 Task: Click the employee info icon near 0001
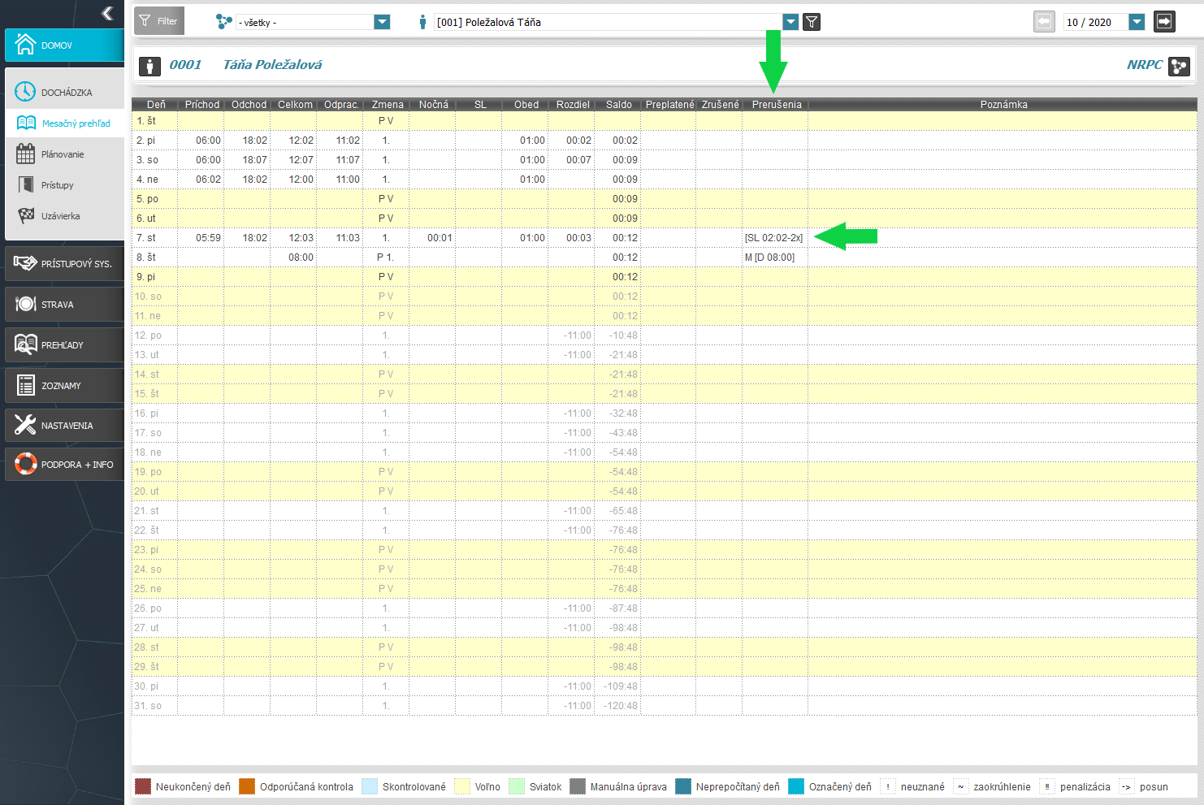pyautogui.click(x=149, y=66)
